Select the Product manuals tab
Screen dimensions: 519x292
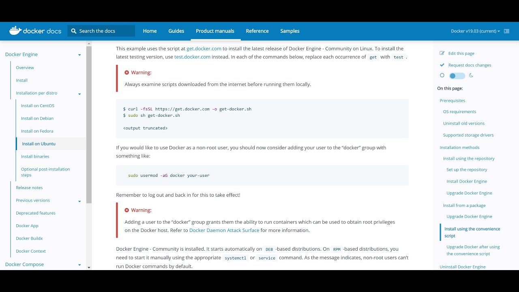[x=215, y=31]
